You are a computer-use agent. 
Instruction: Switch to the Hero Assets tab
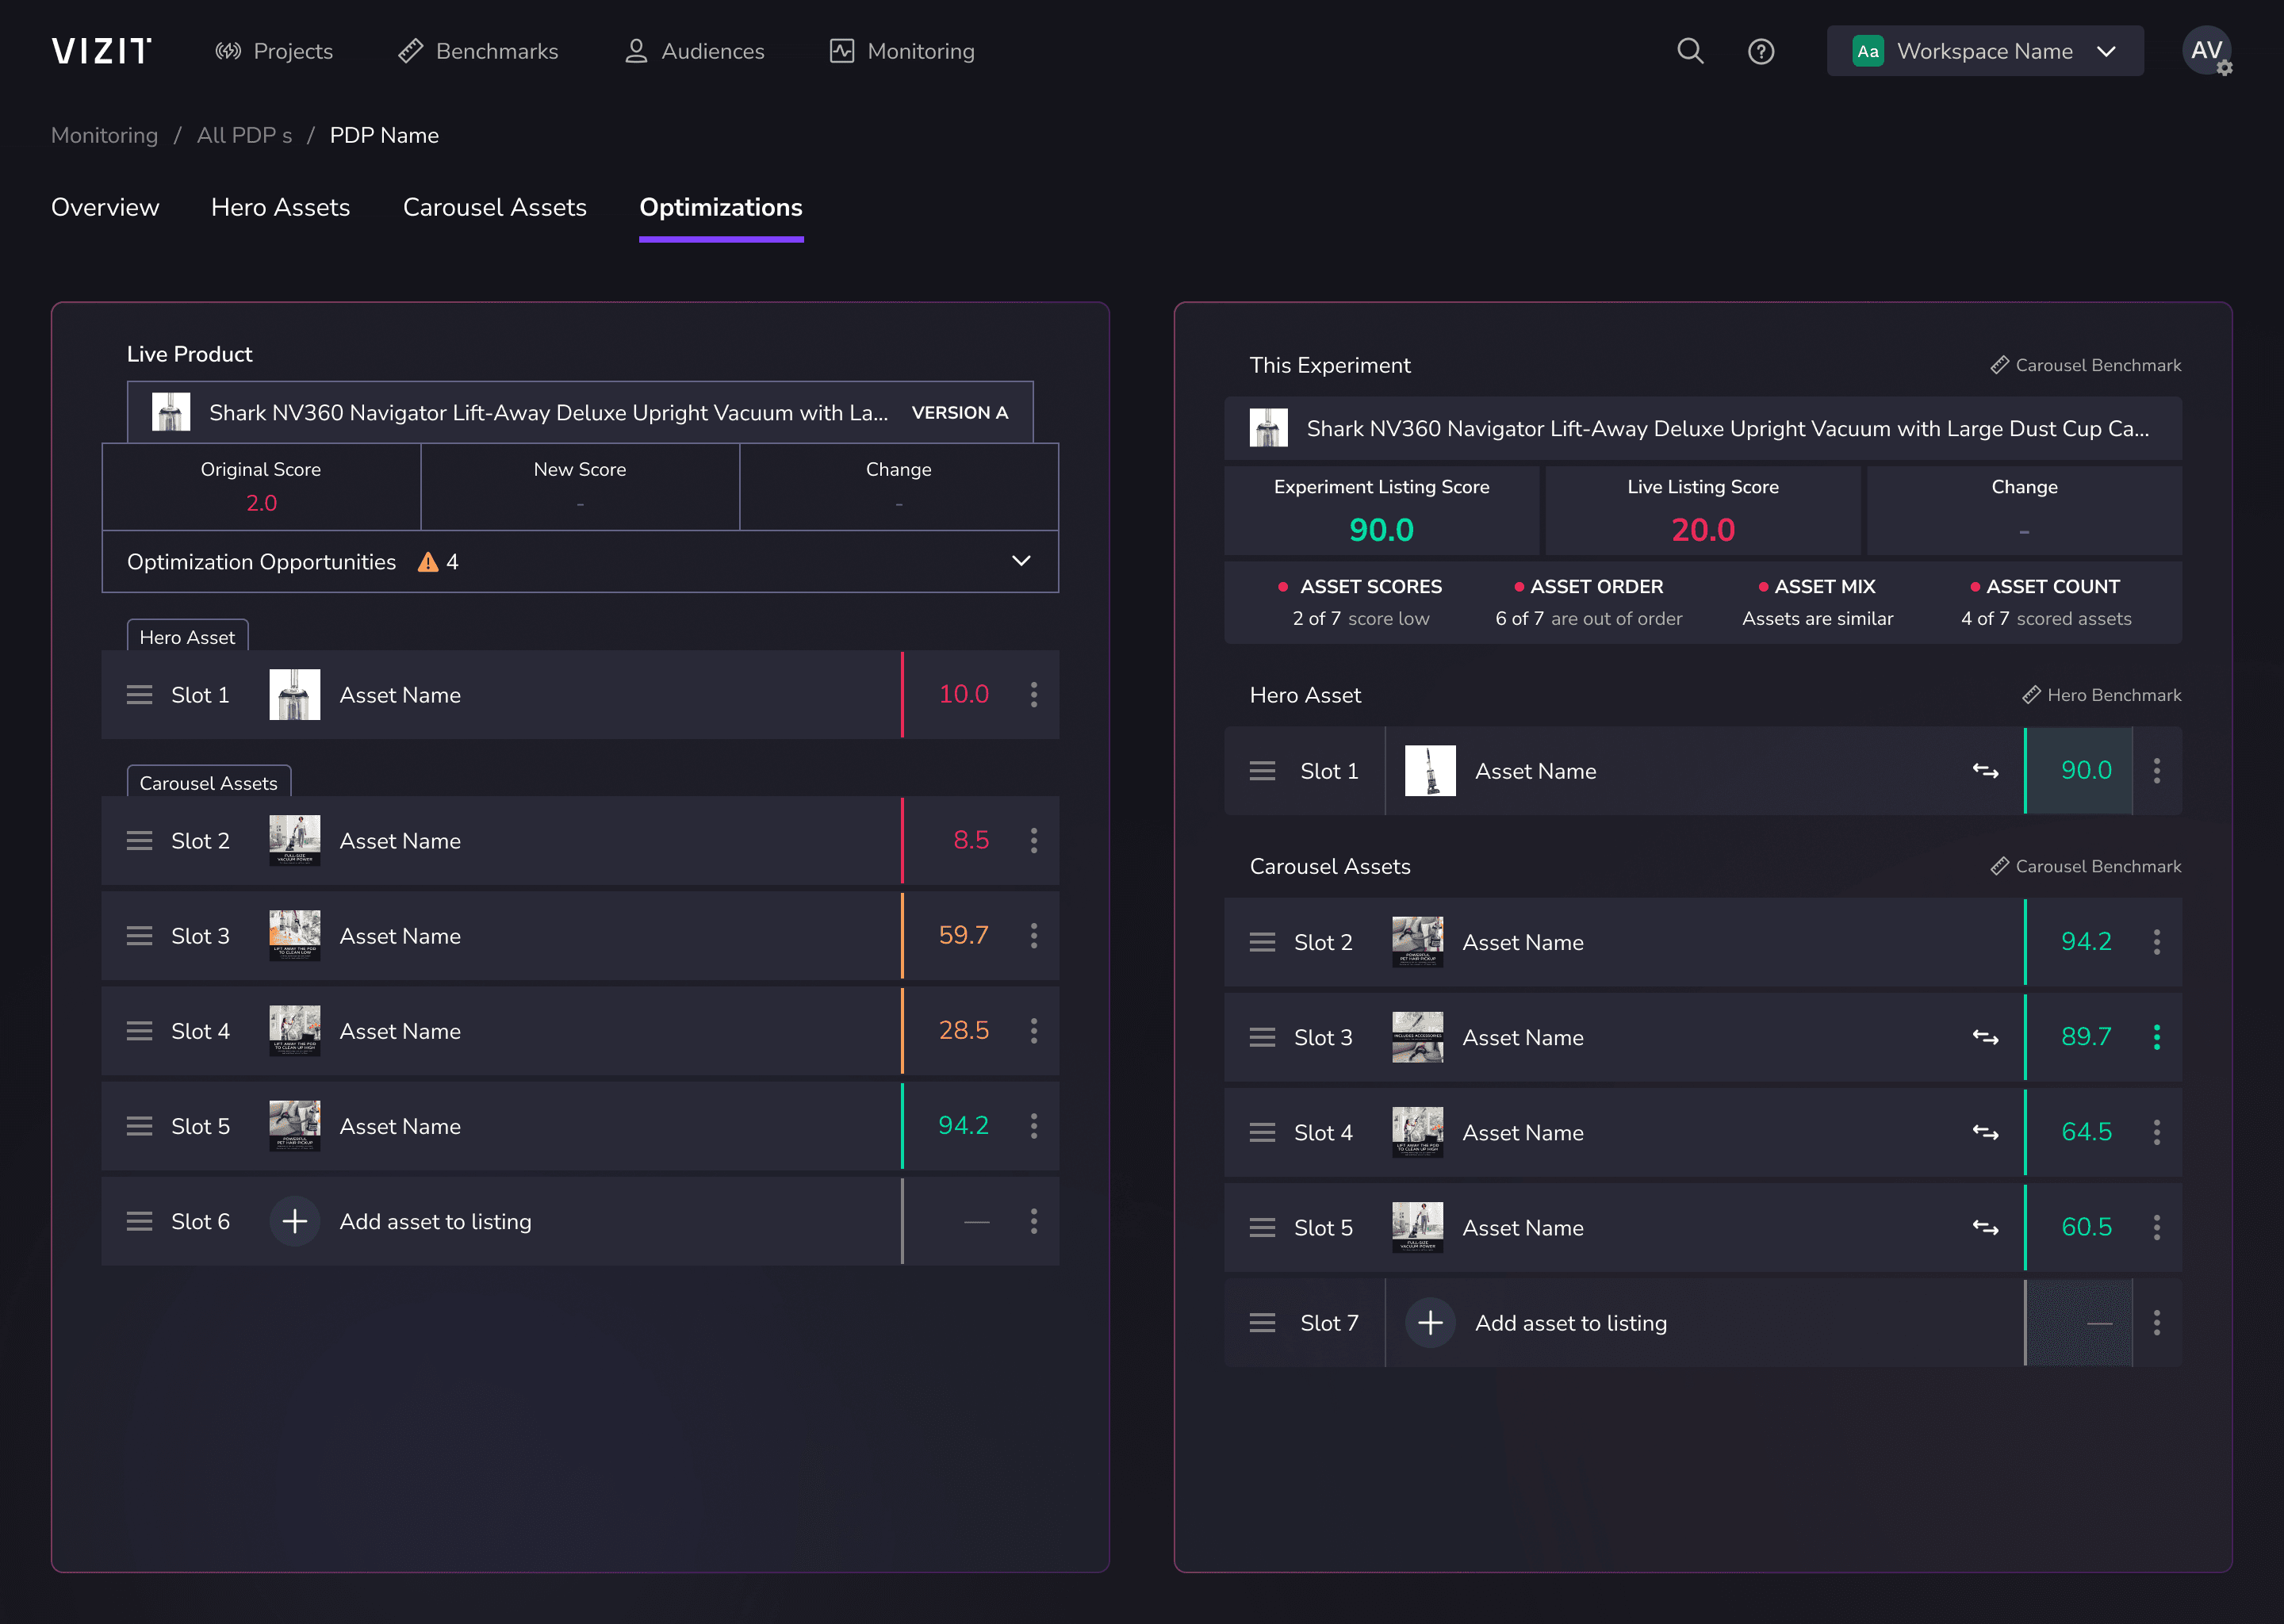pyautogui.click(x=280, y=207)
